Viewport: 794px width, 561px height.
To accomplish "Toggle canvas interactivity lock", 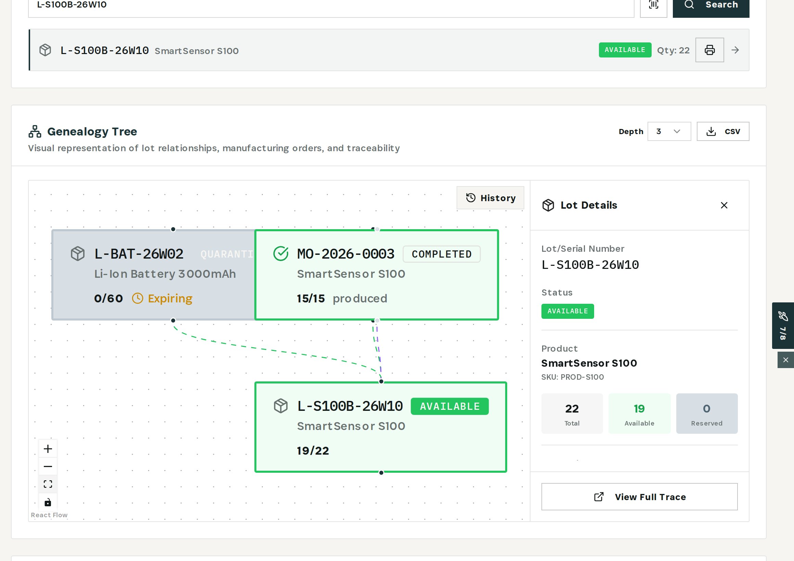I will click(48, 502).
